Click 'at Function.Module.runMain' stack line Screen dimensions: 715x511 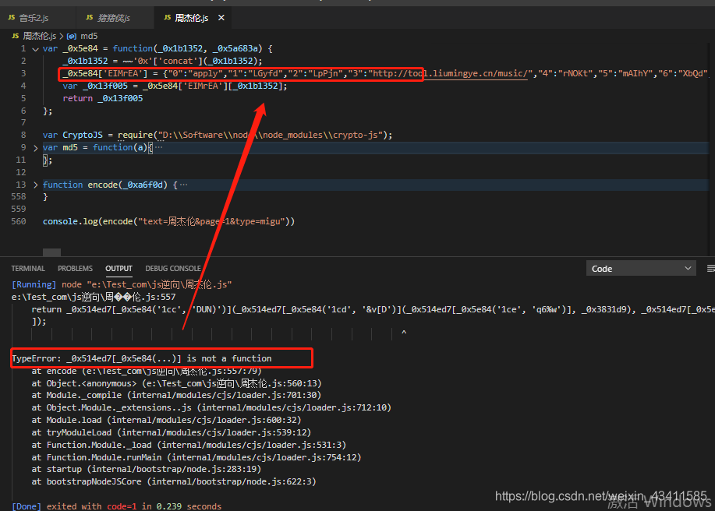pos(196,456)
